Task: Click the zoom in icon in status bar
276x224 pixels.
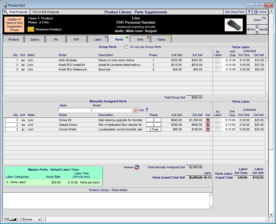Action: pos(15,219)
